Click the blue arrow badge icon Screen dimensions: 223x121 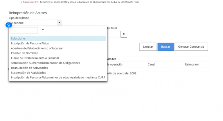pos(8,25)
